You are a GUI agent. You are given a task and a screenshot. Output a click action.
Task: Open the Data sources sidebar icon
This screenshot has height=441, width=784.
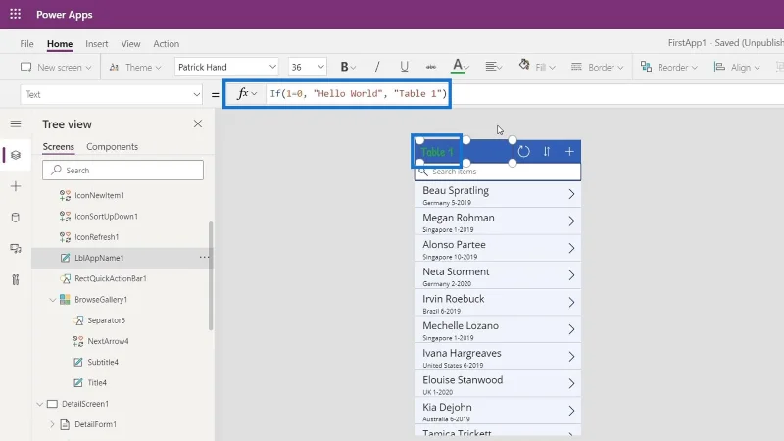tap(16, 218)
